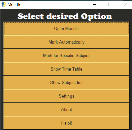View information about this app
The image size is (132, 130).
point(66,109)
